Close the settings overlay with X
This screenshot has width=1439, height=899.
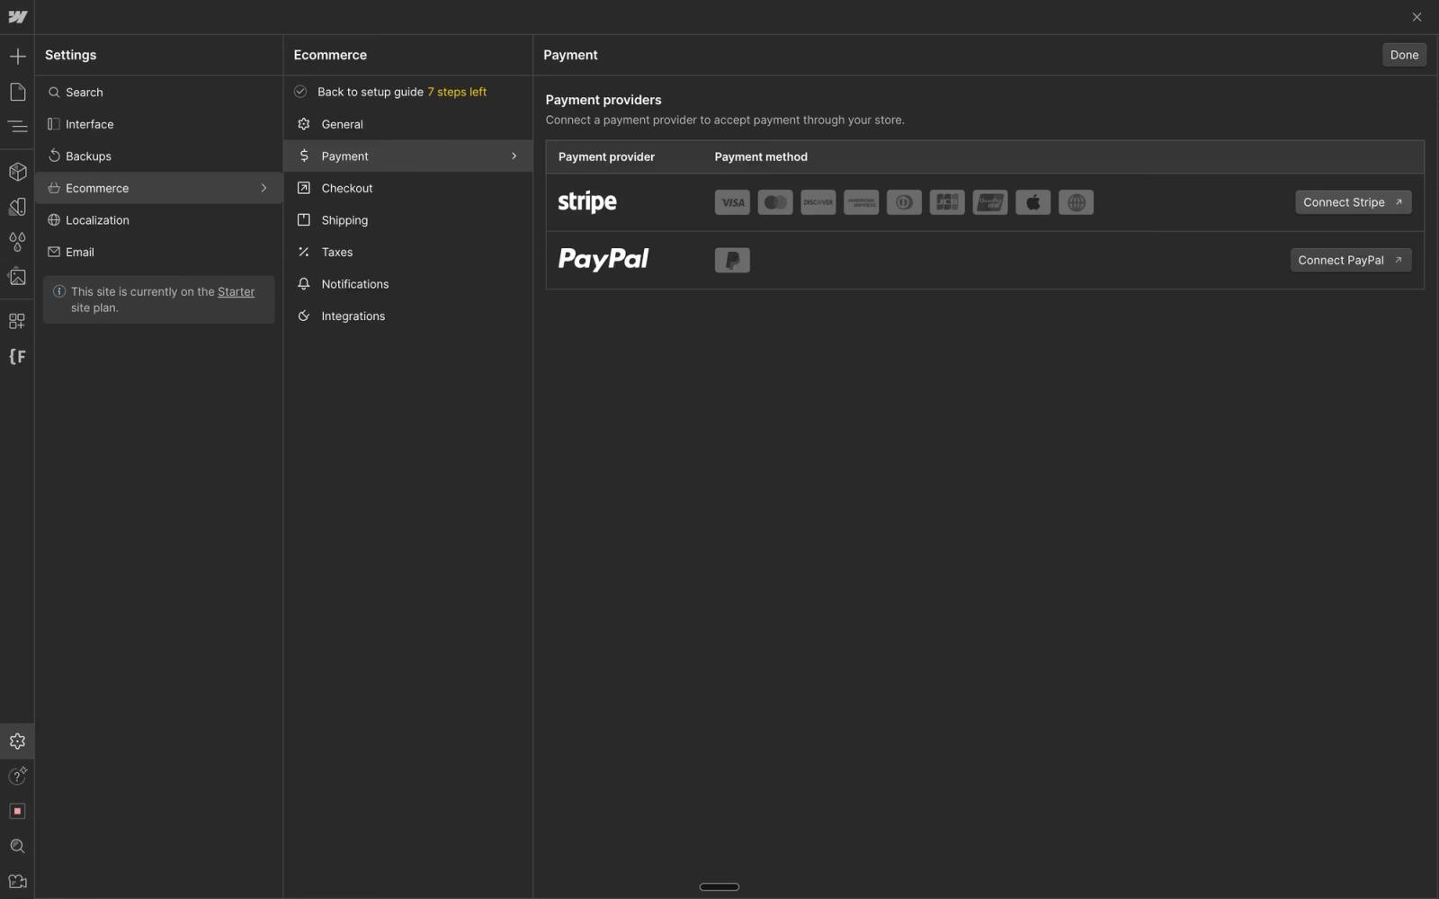(1417, 17)
